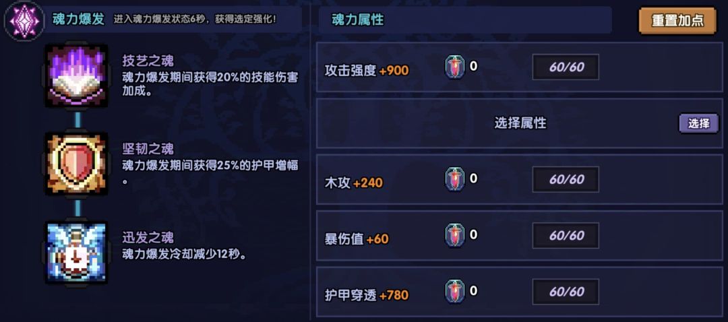This screenshot has width=728, height=322.
Task: Click the soul gem icon beside 护甲穿透
Action: pyautogui.click(x=455, y=292)
